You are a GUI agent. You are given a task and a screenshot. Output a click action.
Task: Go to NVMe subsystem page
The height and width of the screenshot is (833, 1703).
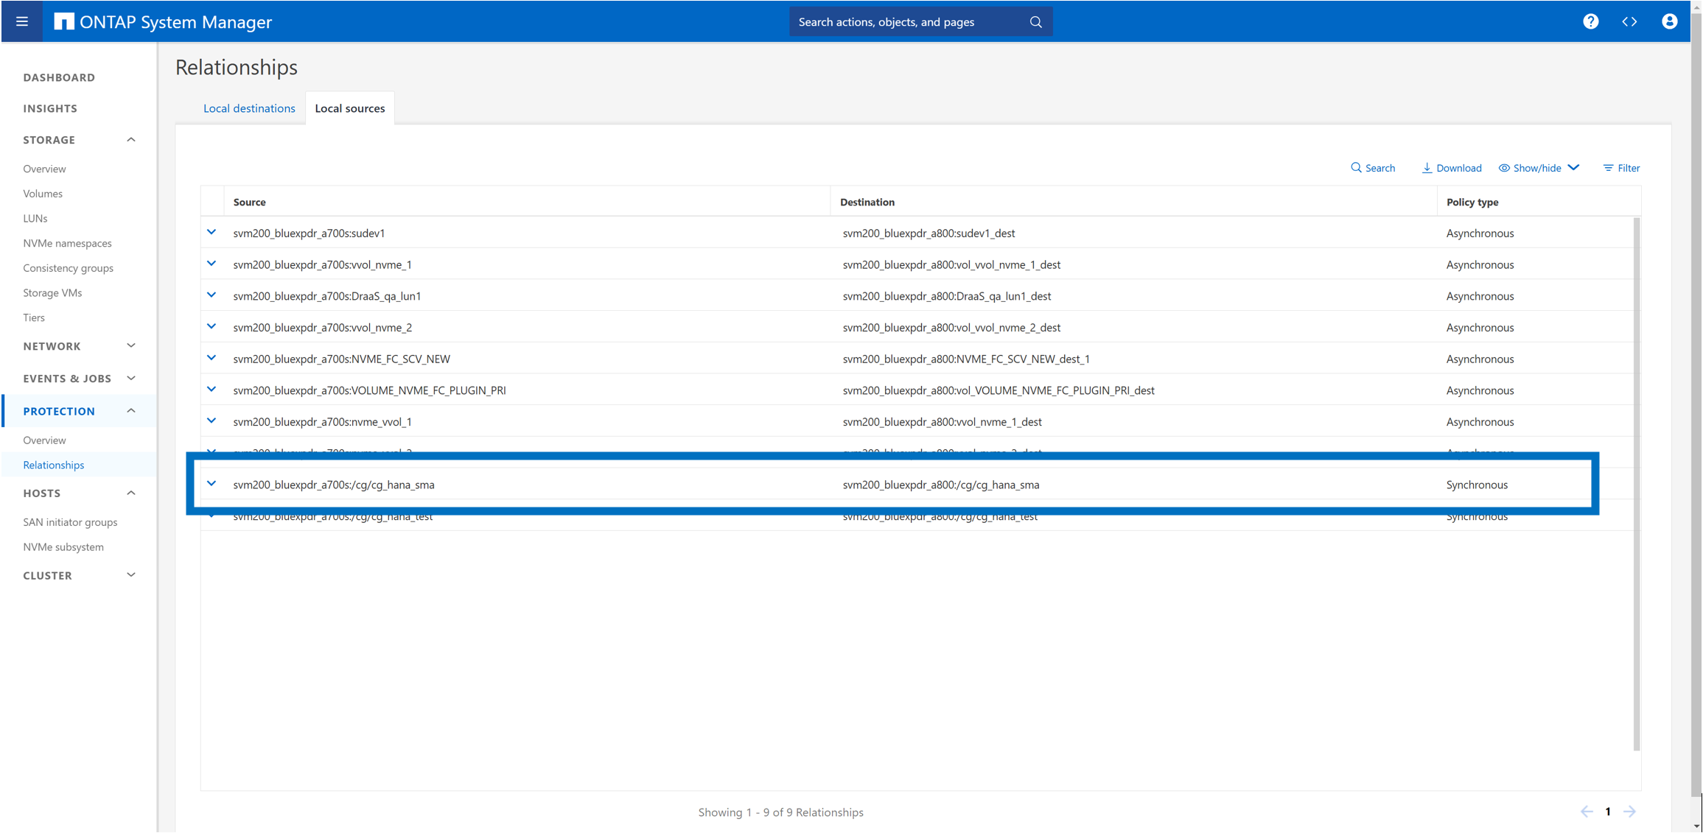pos(63,547)
